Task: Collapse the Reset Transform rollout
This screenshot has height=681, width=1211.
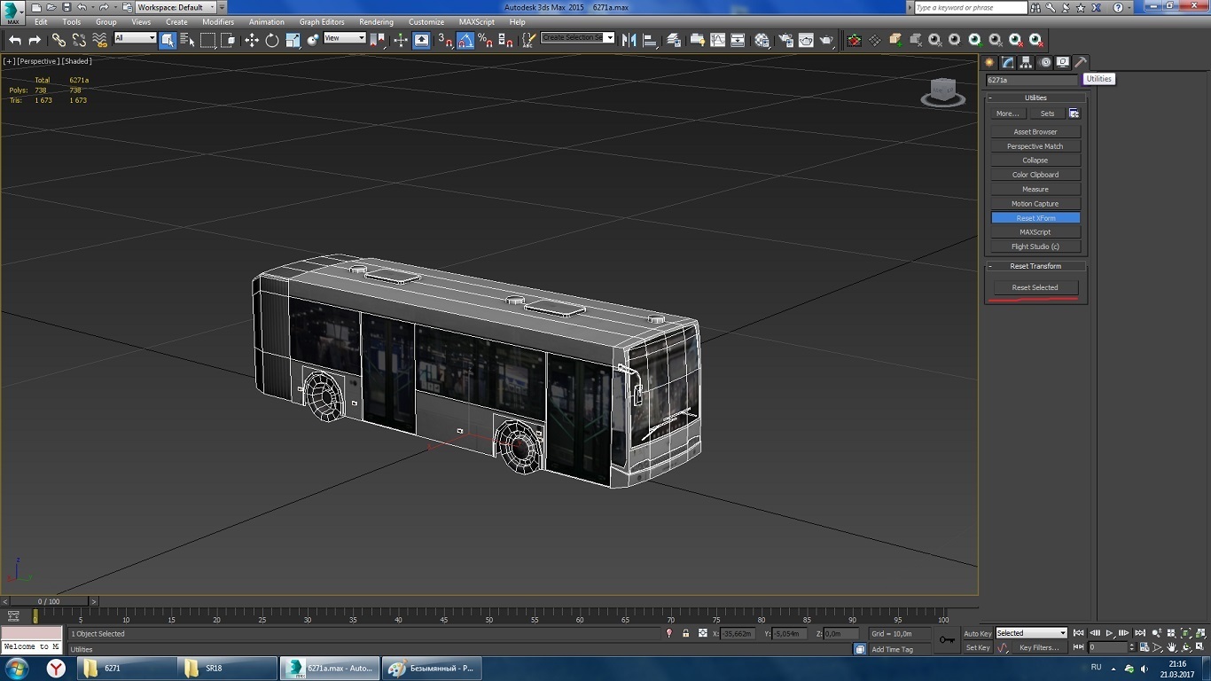Action: click(x=1035, y=266)
